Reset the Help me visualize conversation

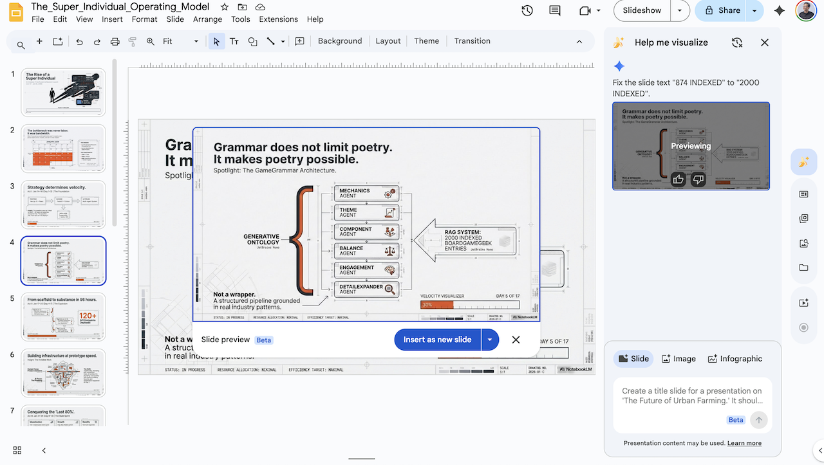[x=737, y=42]
